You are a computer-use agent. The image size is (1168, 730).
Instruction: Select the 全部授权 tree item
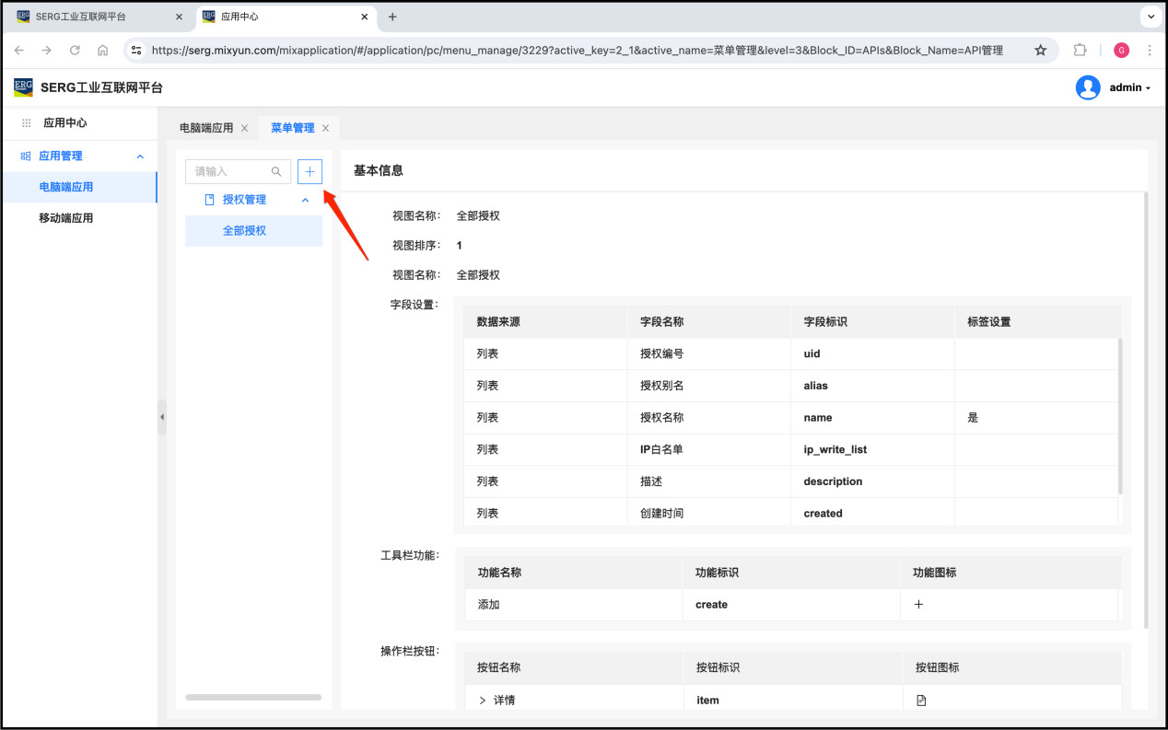[244, 231]
